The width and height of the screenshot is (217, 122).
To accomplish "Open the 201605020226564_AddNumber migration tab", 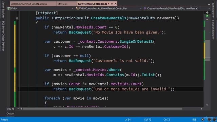I will [29, 4].
